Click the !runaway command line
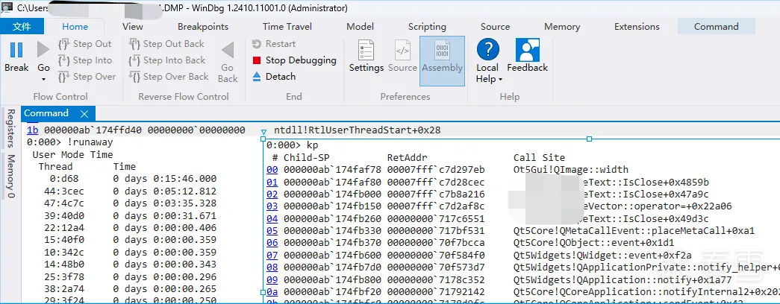The width and height of the screenshot is (780, 304). (x=70, y=142)
